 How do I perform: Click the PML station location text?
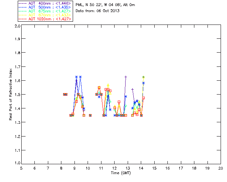(105, 5)
